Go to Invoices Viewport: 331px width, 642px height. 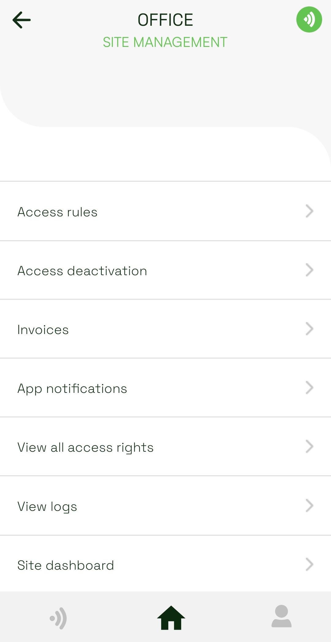point(43,330)
